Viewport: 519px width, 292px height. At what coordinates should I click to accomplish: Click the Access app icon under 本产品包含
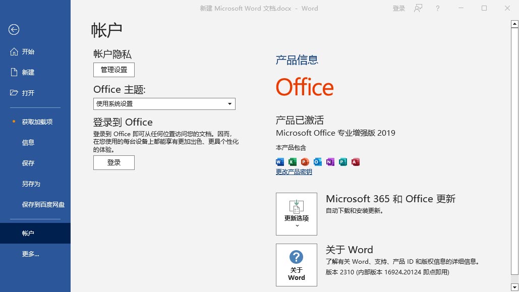point(356,162)
